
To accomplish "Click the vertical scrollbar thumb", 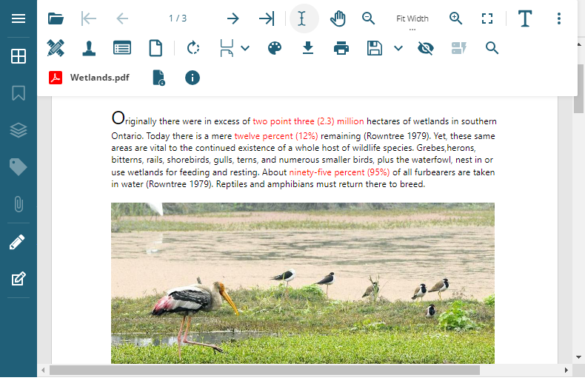I will point(578,88).
